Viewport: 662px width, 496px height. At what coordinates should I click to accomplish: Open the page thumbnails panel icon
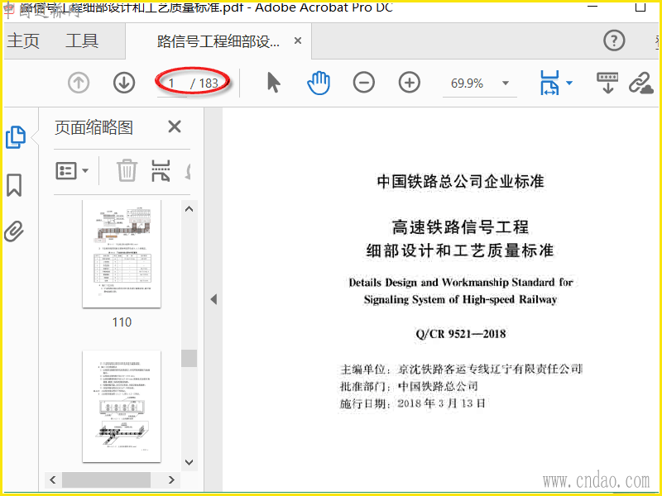coord(16,137)
